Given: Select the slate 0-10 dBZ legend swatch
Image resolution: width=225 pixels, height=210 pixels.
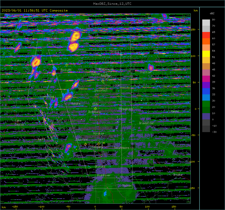Looking at the screenshot, I should tap(206, 116).
